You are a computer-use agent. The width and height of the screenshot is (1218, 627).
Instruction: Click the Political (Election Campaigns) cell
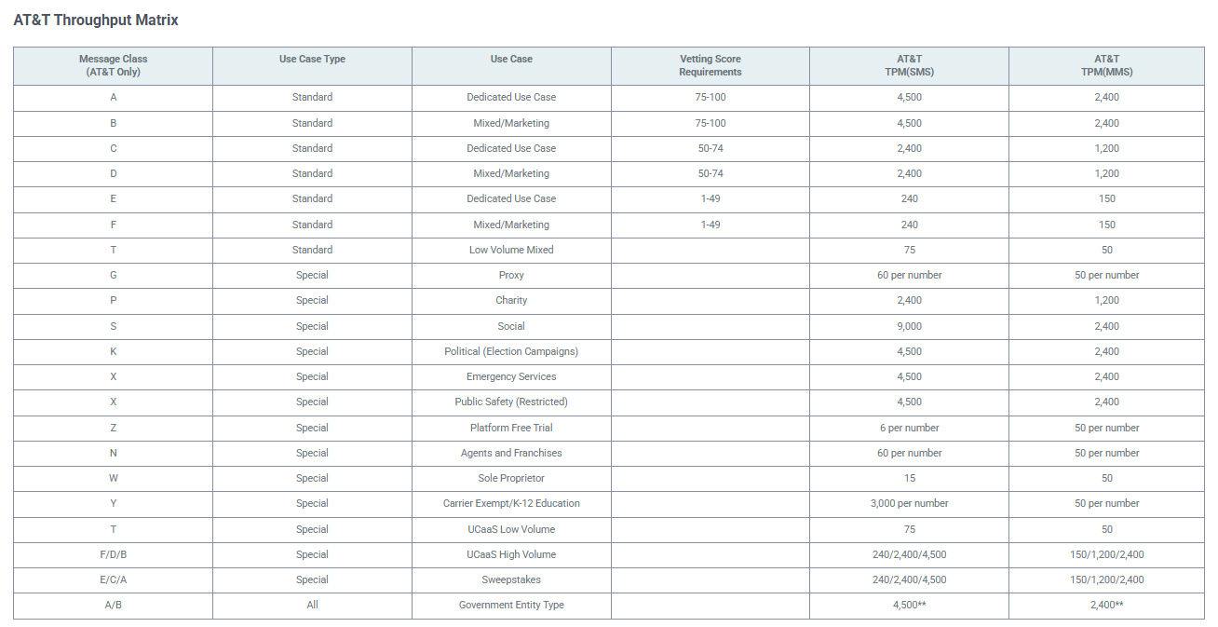click(511, 351)
